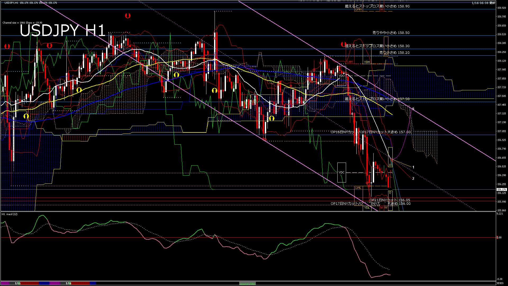Click the current price tag 156.176 on the price axis
Image resolution: width=508 pixels, height=286 pixels.
coord(502,189)
